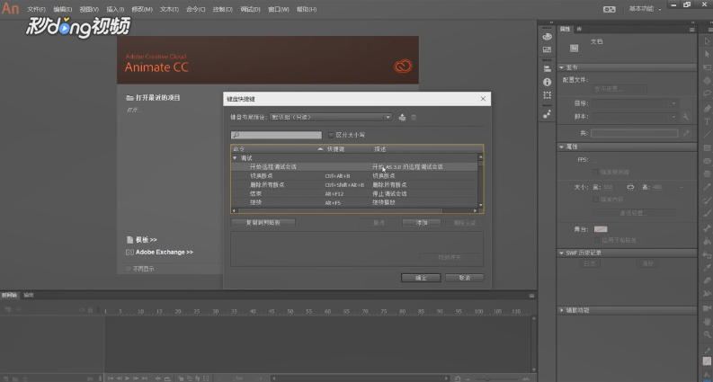
Task: Click the trash icon beside layout preset
Action: 414,118
